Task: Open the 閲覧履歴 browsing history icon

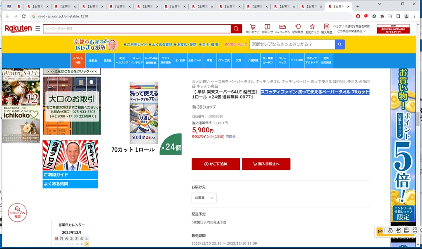Action: 298,28
